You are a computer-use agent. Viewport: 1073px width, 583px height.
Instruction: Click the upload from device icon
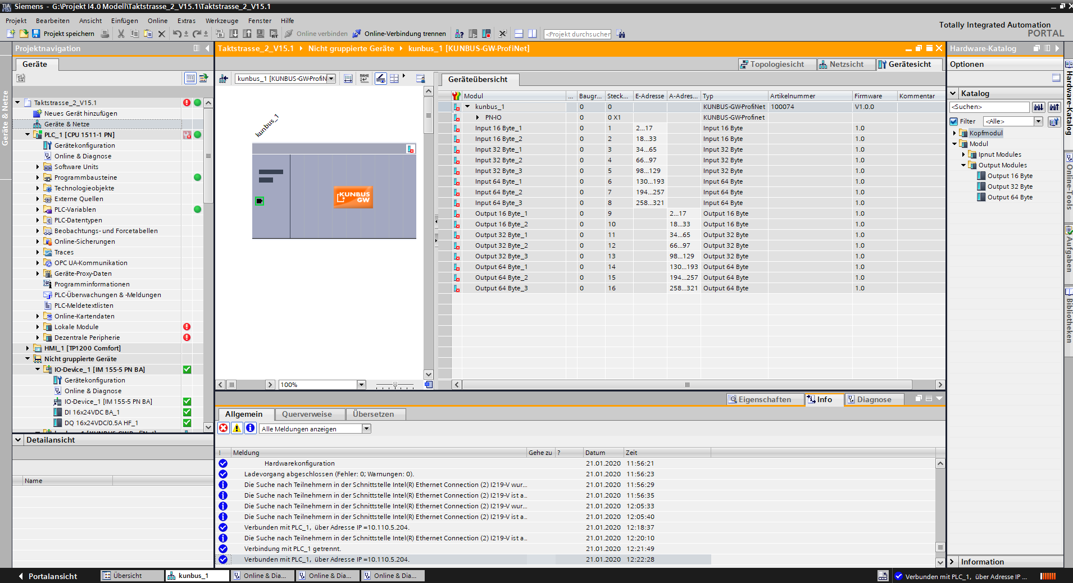click(x=247, y=34)
